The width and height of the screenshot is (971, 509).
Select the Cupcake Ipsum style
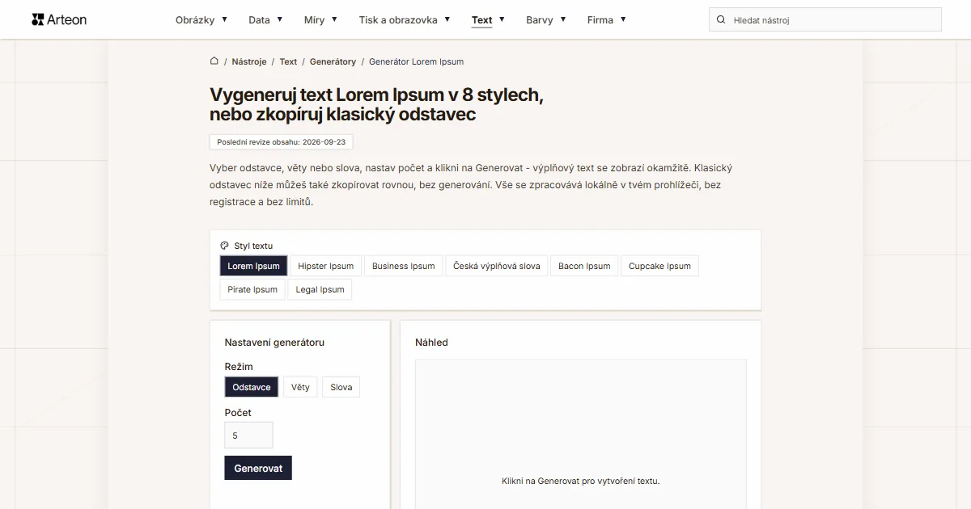tap(659, 266)
